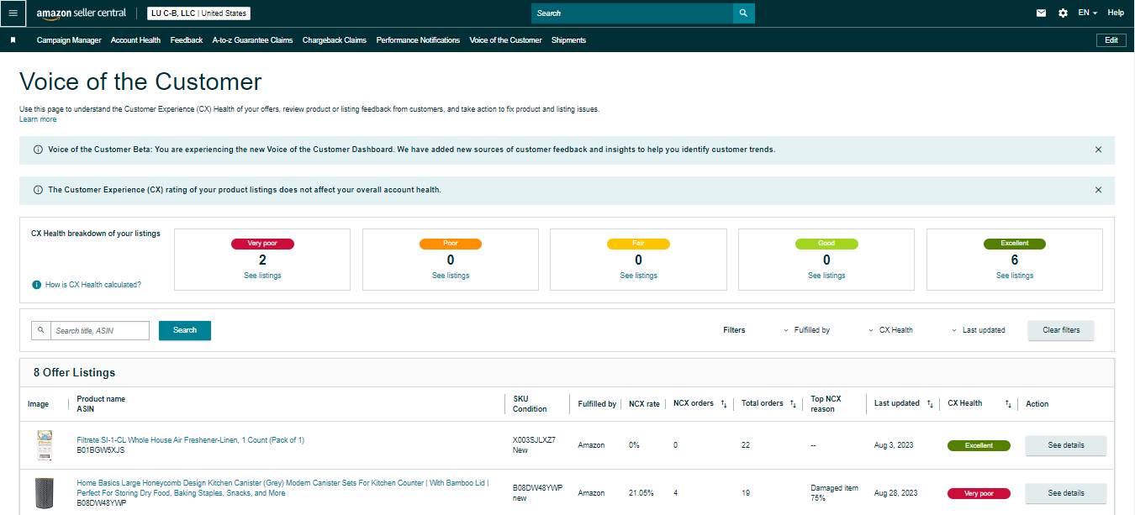Open the EN language dropdown
The image size is (1135, 515).
click(1087, 13)
